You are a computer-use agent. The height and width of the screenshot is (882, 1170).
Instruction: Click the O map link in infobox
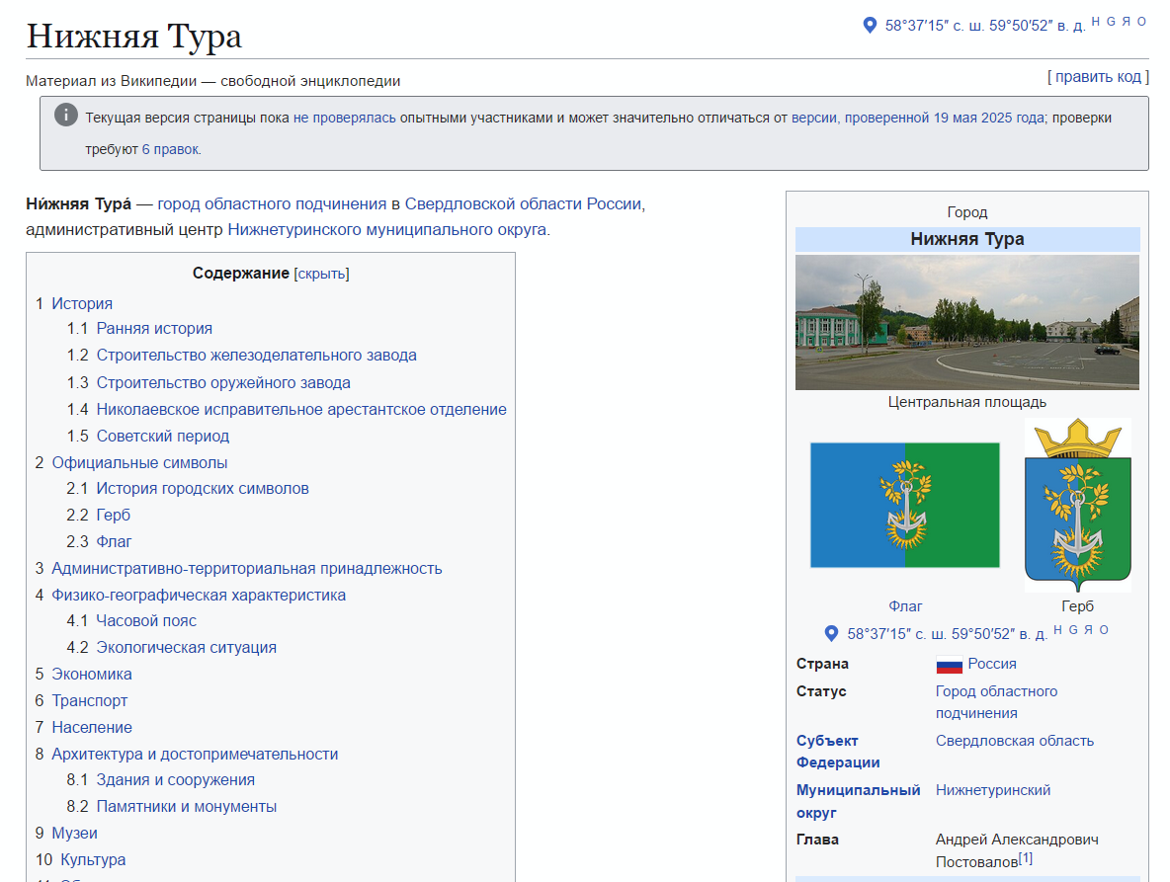1104,630
